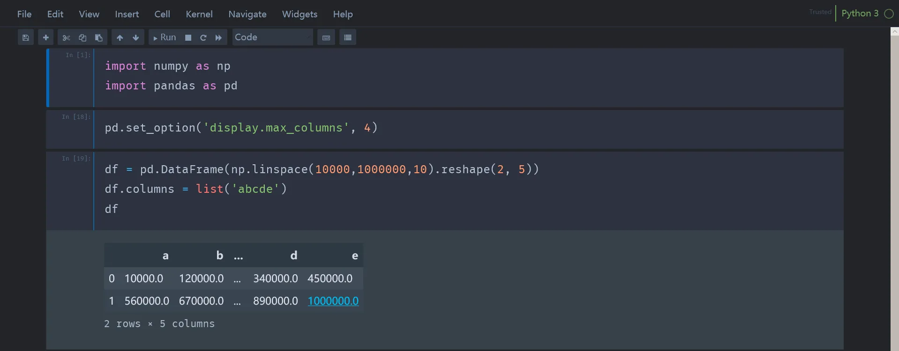
Task: Open the cell type dropdown showing Code
Action: (x=272, y=37)
